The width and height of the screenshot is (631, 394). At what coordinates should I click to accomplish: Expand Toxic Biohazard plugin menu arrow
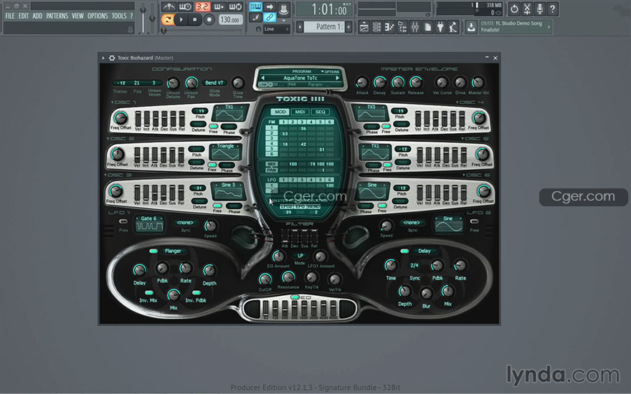point(103,58)
